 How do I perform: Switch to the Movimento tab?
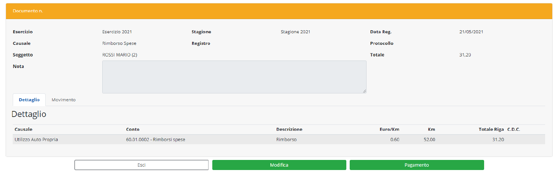[64, 100]
